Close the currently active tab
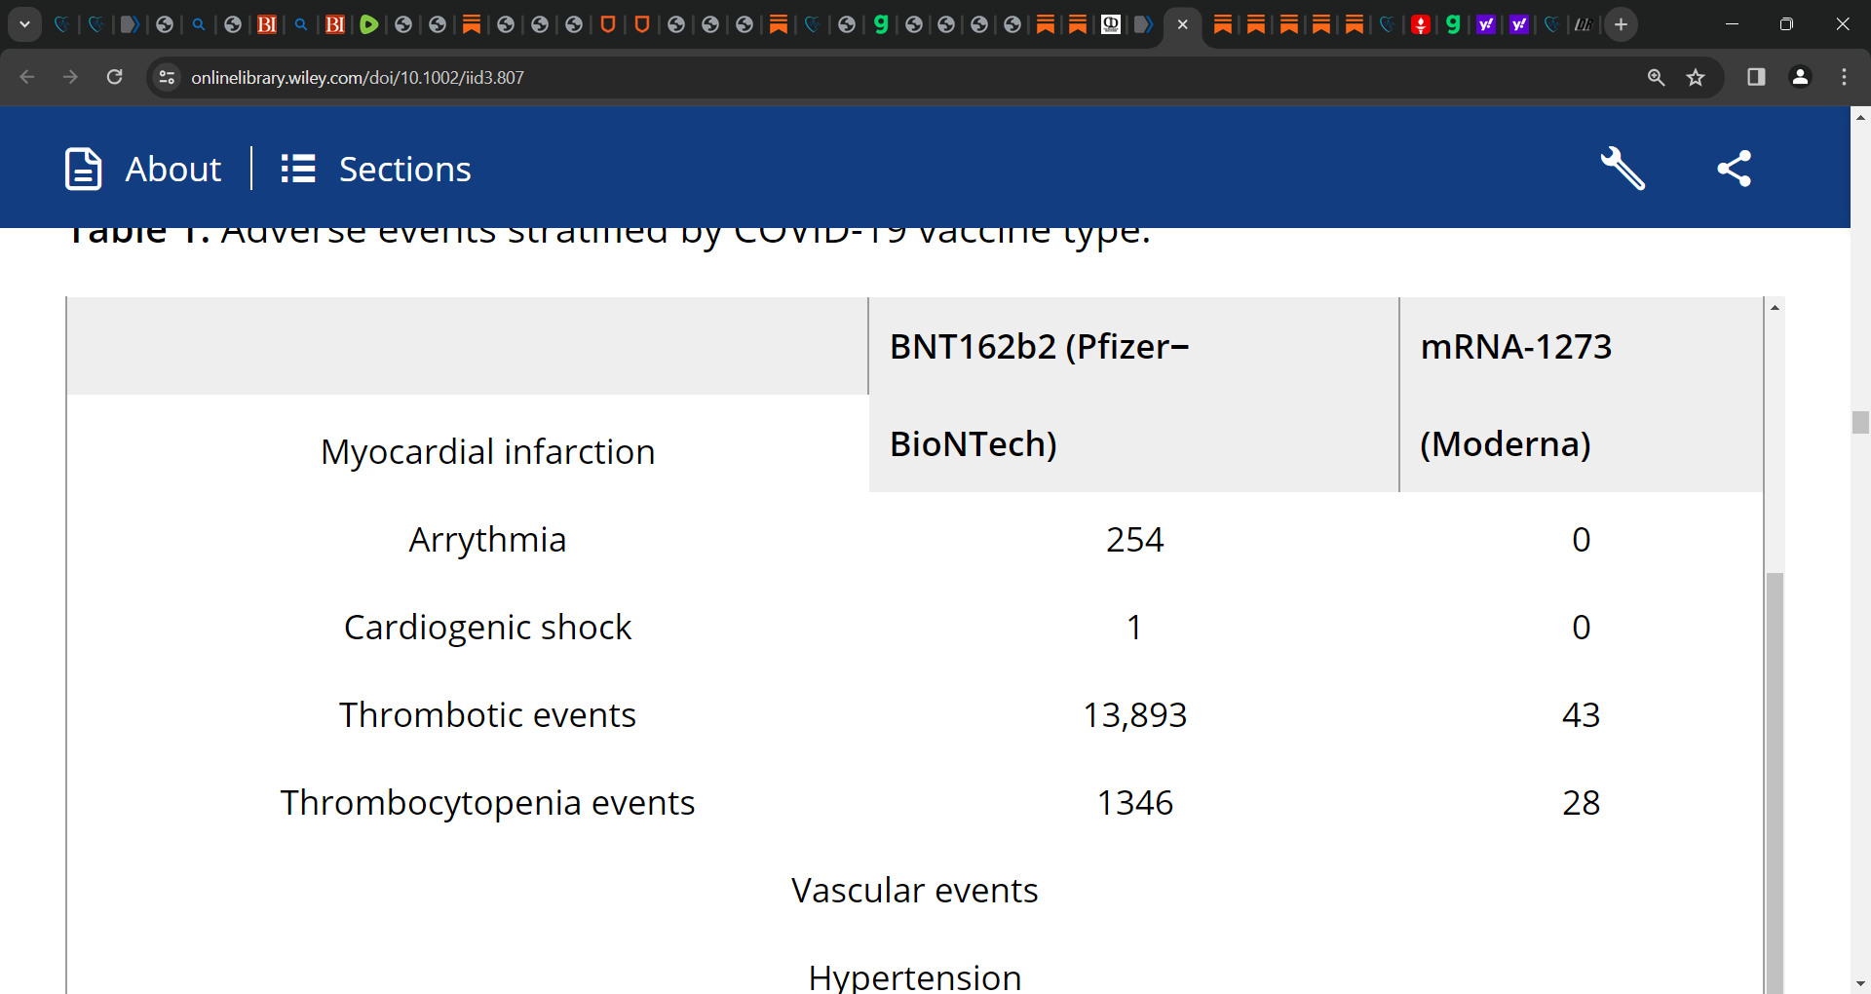Image resolution: width=1871 pixels, height=994 pixels. click(1182, 24)
